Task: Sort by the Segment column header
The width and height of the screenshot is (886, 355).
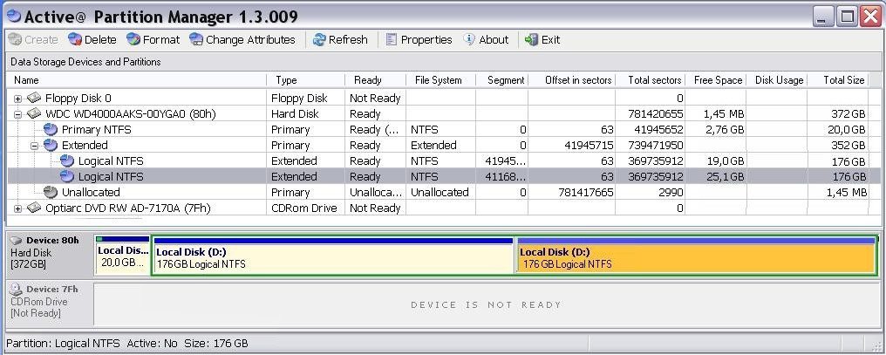Action: pos(502,80)
